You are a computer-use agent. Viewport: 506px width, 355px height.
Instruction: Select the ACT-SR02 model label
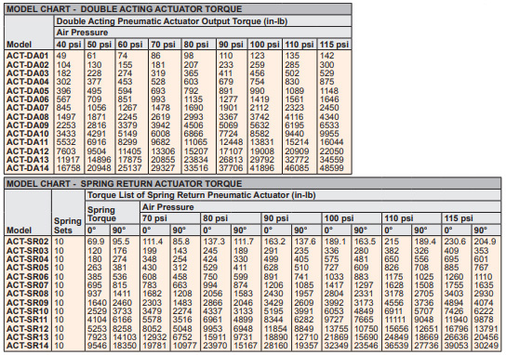point(27,242)
